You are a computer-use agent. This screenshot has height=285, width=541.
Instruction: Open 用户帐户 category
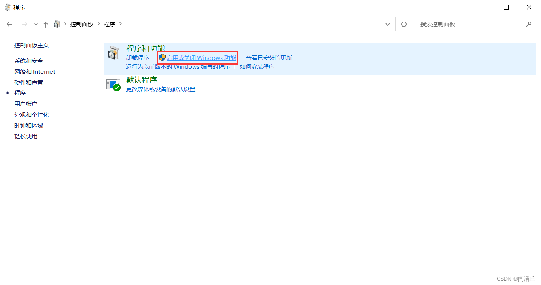point(26,104)
